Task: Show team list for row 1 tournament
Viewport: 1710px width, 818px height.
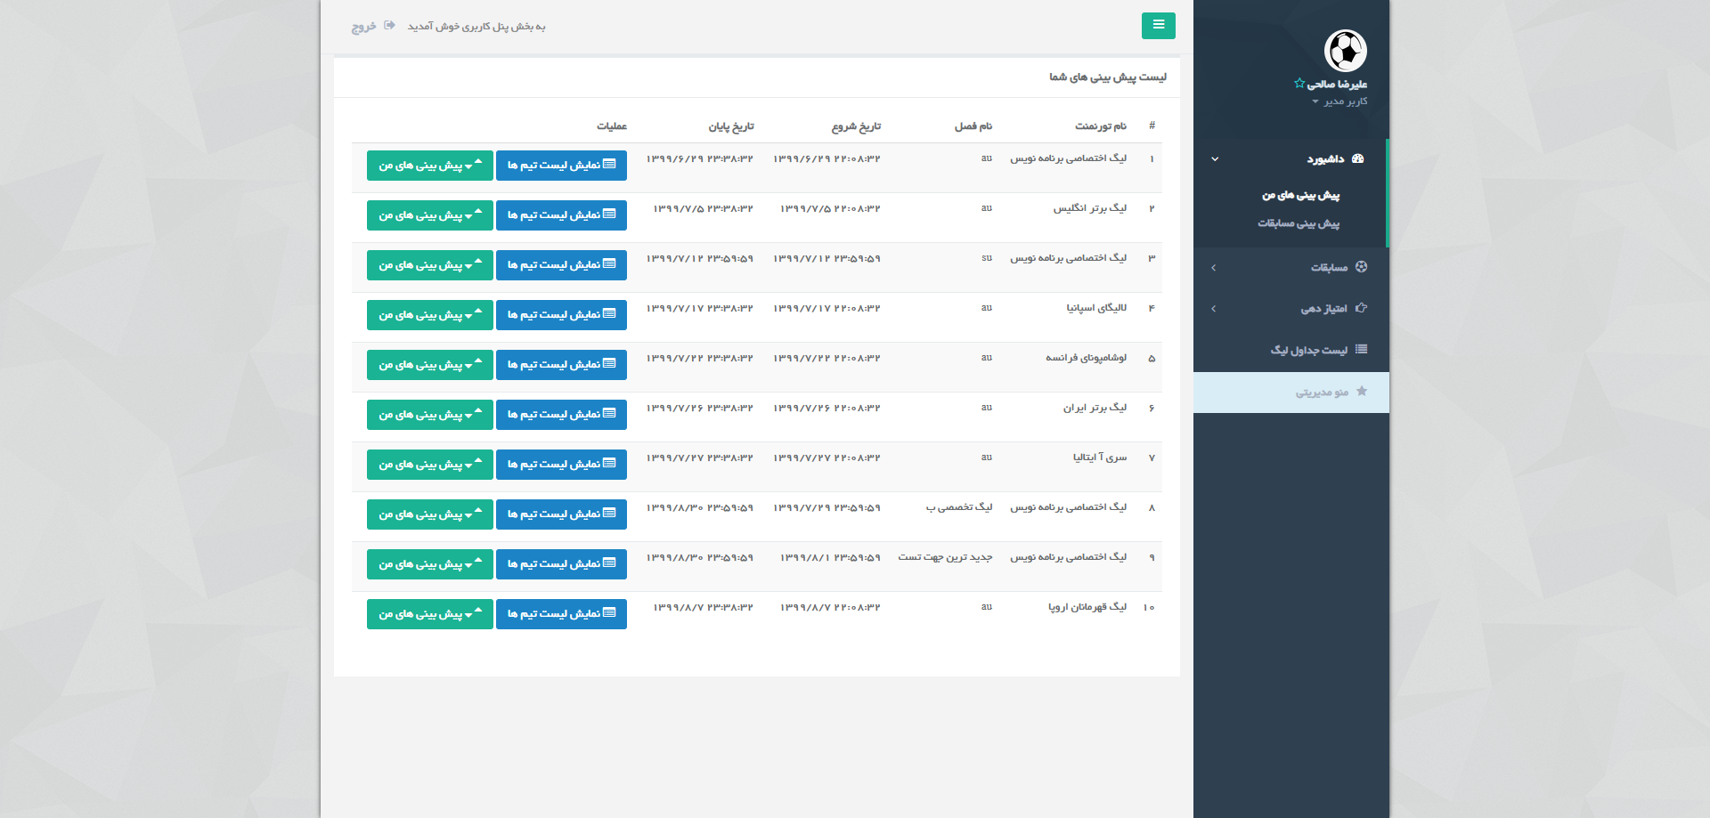Action: [561, 166]
